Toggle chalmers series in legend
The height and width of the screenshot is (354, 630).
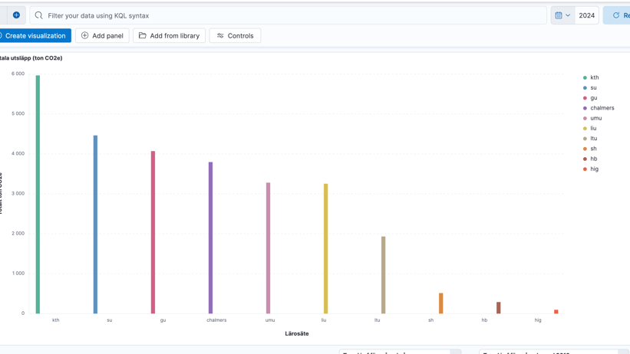[602, 108]
